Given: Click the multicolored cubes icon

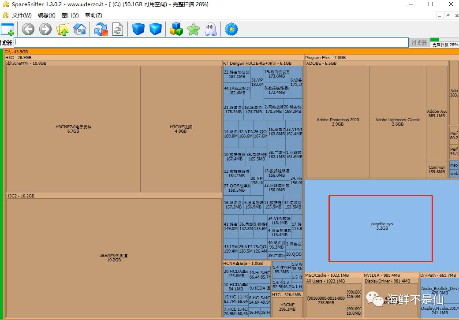Looking at the screenshot, I should [x=176, y=30].
